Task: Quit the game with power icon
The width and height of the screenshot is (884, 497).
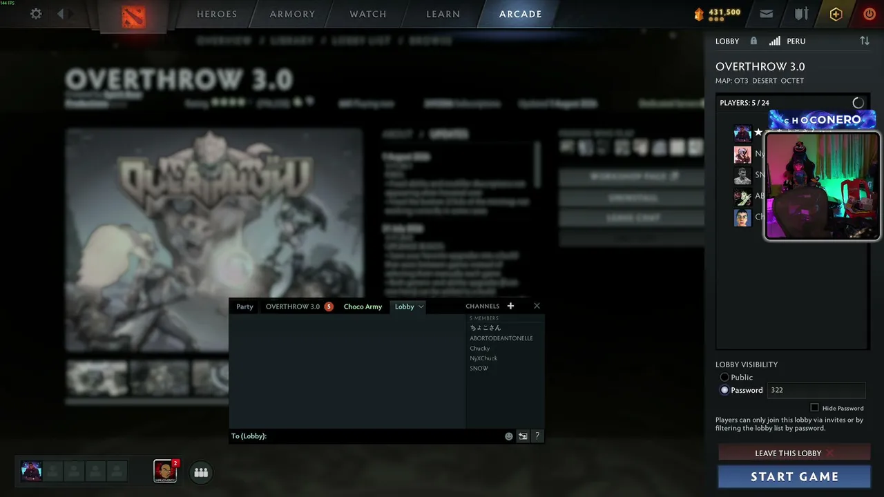Action: [869, 14]
